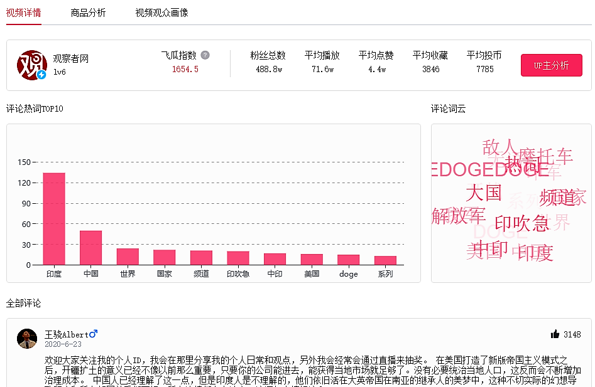Open the 观察者网 avatar logo

point(32,65)
